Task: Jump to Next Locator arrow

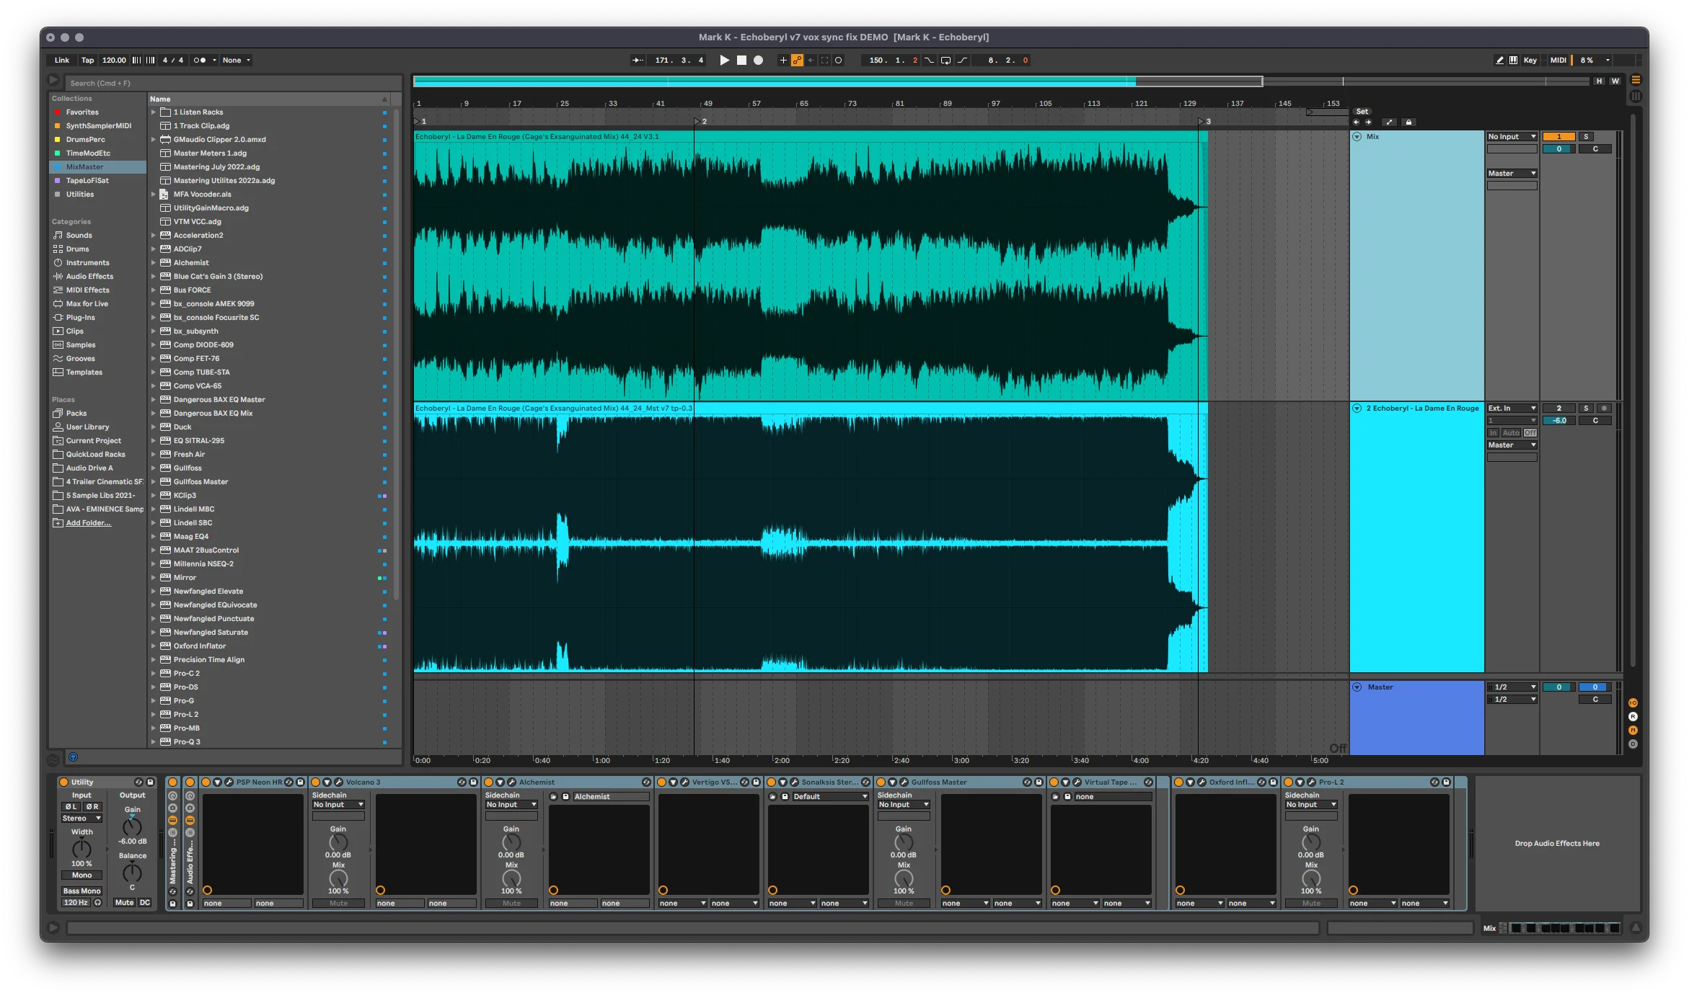Action: [x=1368, y=122]
